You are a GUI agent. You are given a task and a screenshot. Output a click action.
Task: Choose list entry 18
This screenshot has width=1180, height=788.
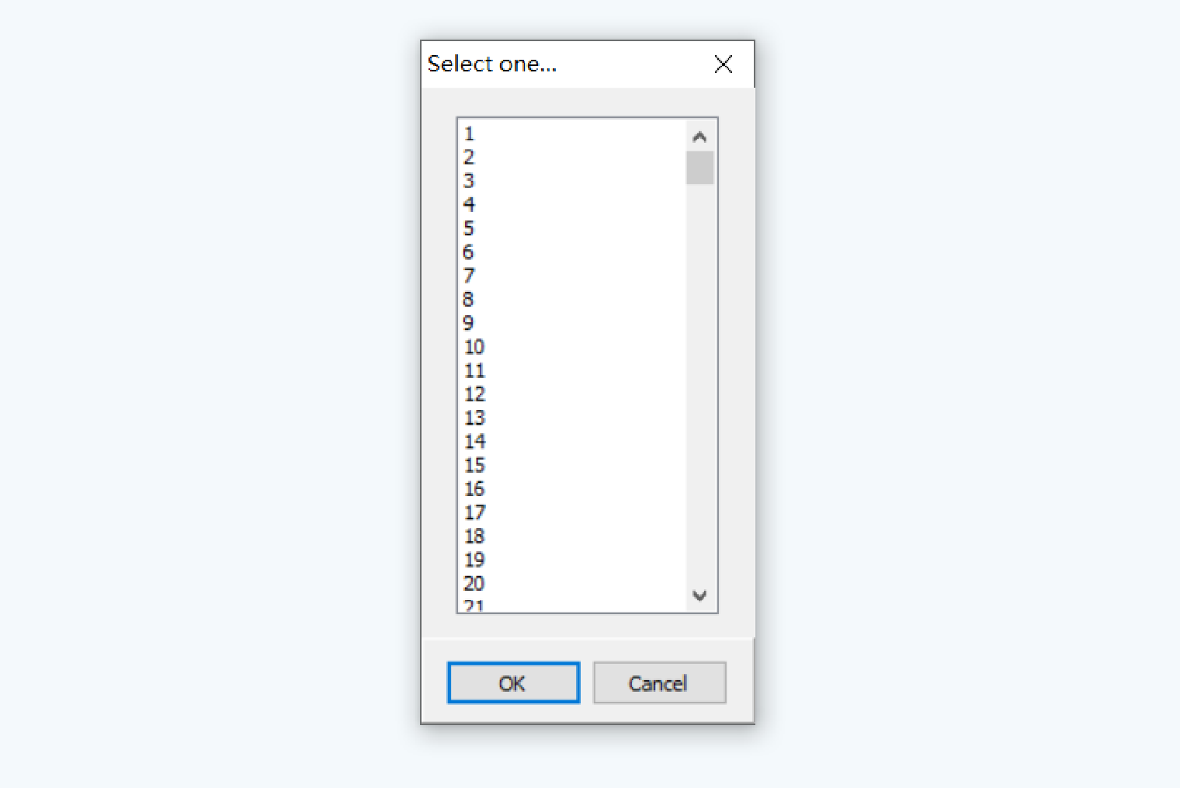click(x=572, y=536)
